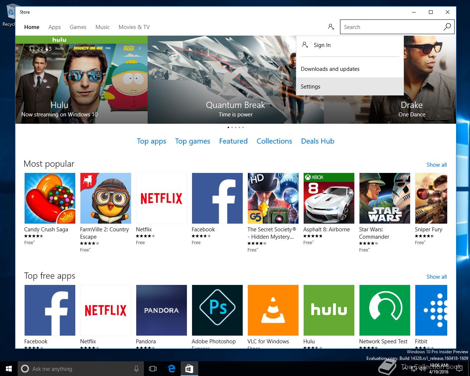Open Hulu tile in Top free apps

point(329,310)
